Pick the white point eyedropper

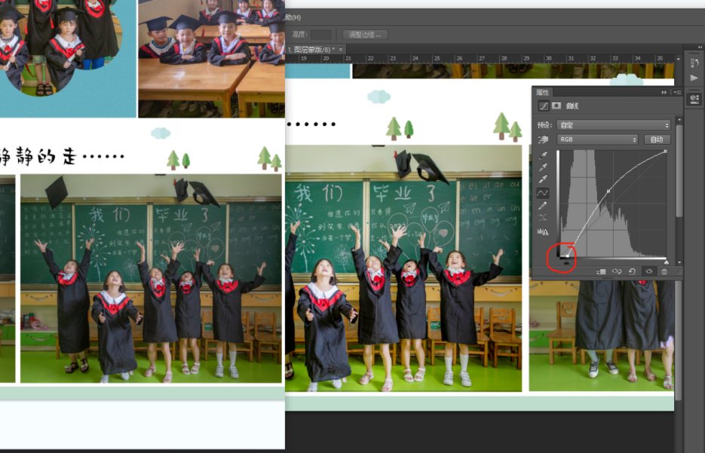tap(543, 179)
